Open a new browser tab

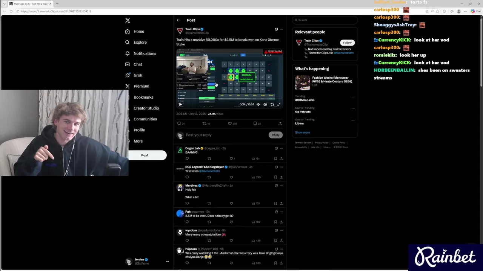click(x=57, y=4)
